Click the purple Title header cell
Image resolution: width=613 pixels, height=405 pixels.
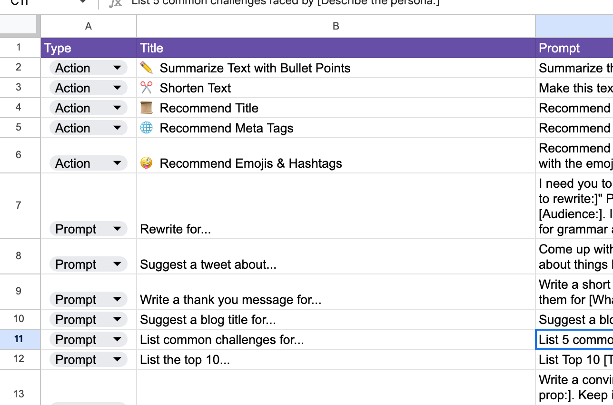coord(336,48)
